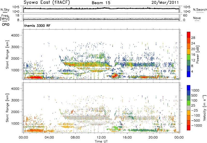Click the "Syowa East (fitACF)" title
The height and width of the screenshot is (143, 207).
point(47,2)
